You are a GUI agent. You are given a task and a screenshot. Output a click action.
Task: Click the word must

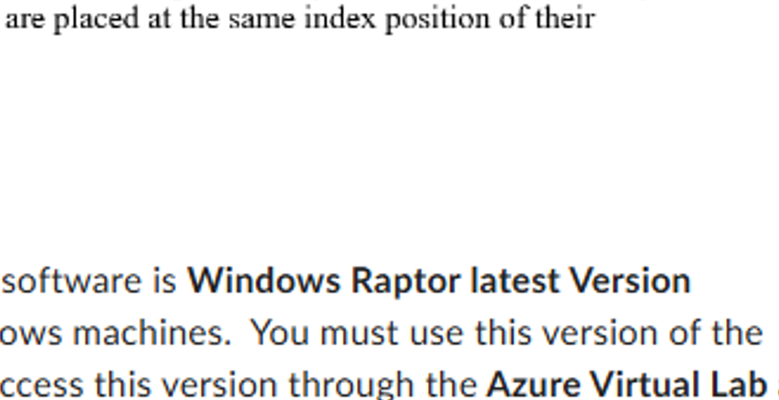360,333
